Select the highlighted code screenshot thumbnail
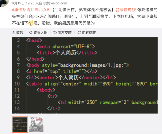This screenshot has width=162, height=134. pyautogui.click(x=20, y=125)
